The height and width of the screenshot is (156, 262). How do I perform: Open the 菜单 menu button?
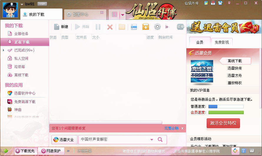click(x=180, y=27)
